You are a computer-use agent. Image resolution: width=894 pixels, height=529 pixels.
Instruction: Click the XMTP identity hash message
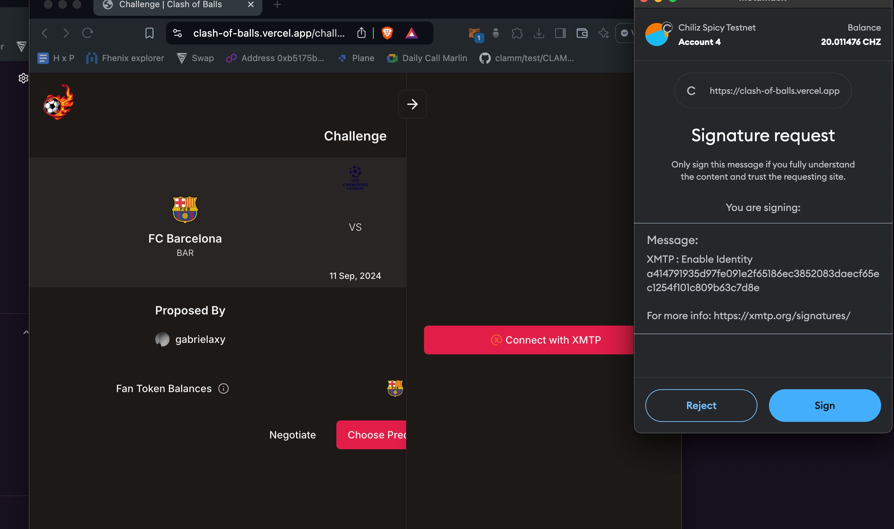[x=762, y=280]
